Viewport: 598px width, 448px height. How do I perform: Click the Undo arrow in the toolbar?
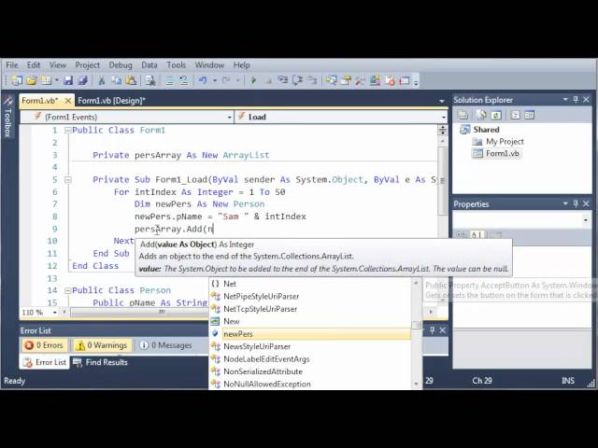203,81
